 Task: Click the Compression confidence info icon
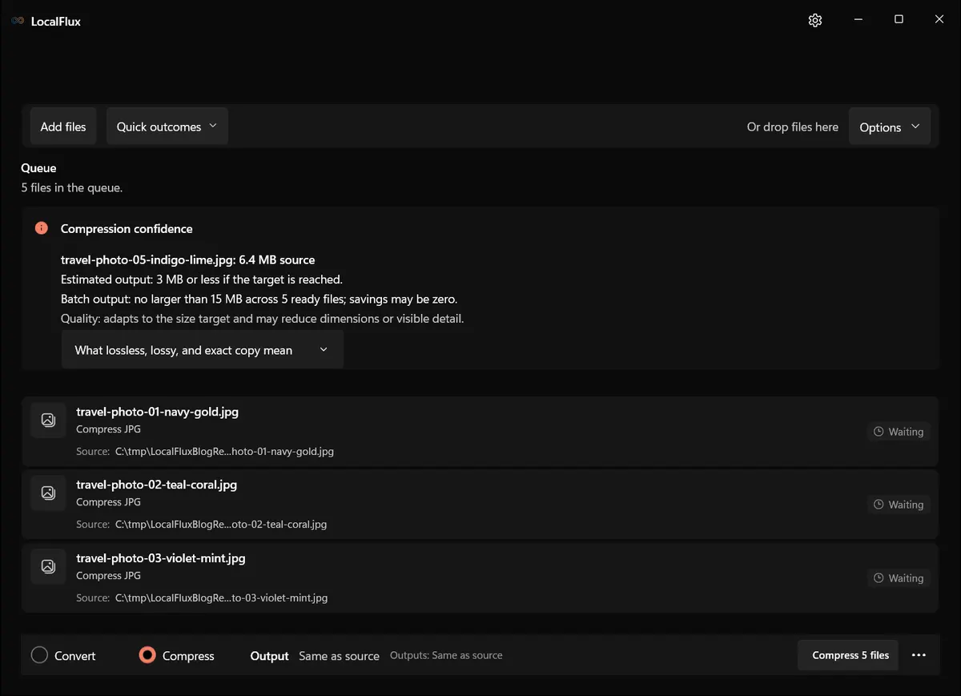click(42, 228)
